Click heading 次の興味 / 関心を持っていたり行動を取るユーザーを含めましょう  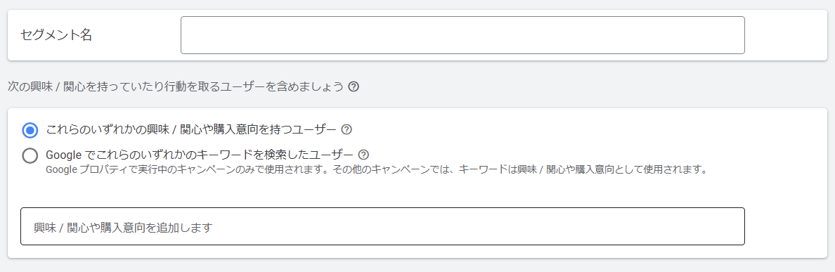pos(176,86)
